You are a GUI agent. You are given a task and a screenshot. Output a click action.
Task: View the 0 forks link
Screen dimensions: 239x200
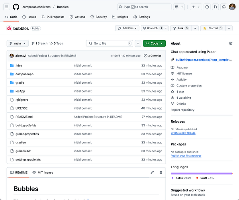click(181, 104)
